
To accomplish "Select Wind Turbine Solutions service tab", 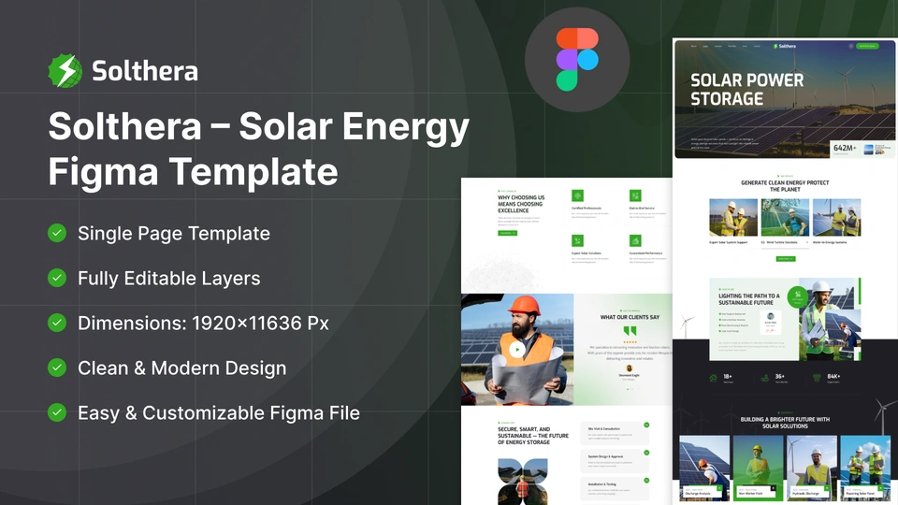I will click(785, 242).
